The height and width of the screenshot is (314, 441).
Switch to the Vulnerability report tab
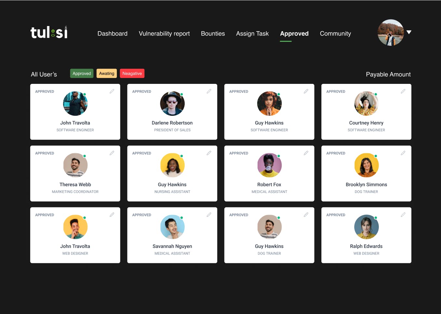point(164,33)
